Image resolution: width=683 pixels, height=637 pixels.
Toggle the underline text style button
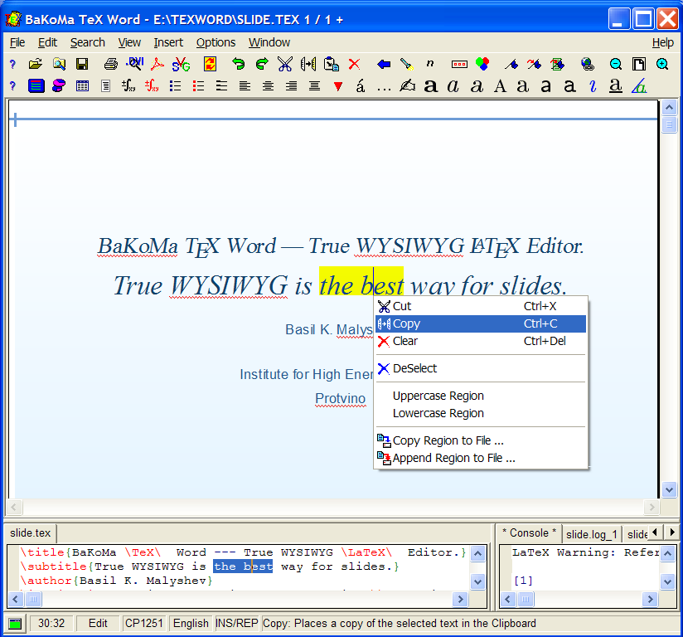pos(615,85)
